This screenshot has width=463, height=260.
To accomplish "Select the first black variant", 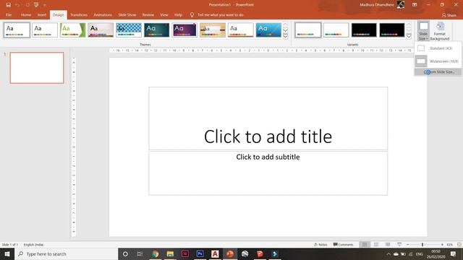I will click(x=364, y=30).
